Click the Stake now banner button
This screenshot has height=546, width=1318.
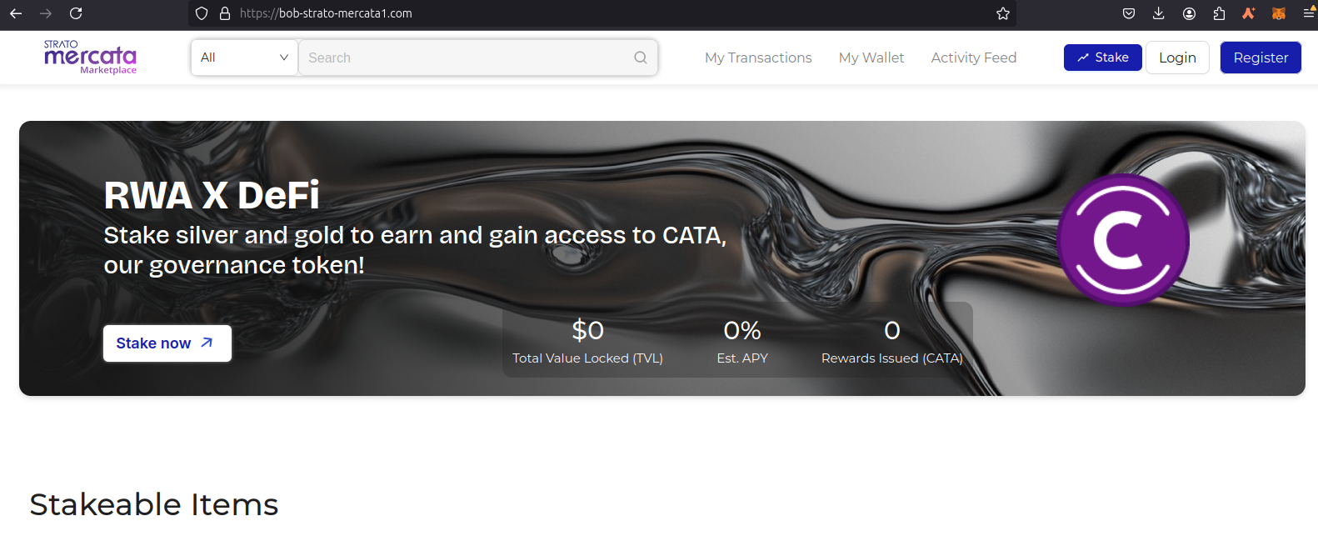click(167, 343)
